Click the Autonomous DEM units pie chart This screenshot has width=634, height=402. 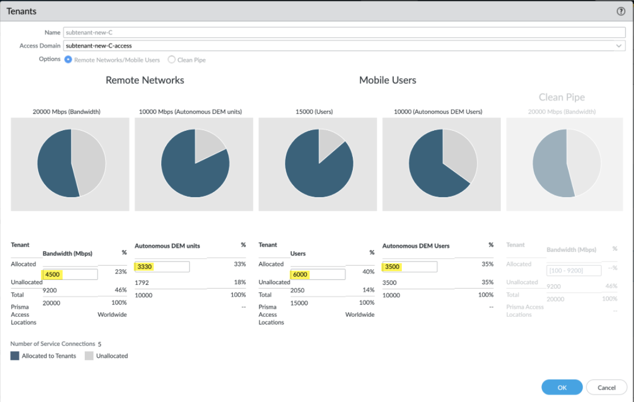click(x=195, y=163)
